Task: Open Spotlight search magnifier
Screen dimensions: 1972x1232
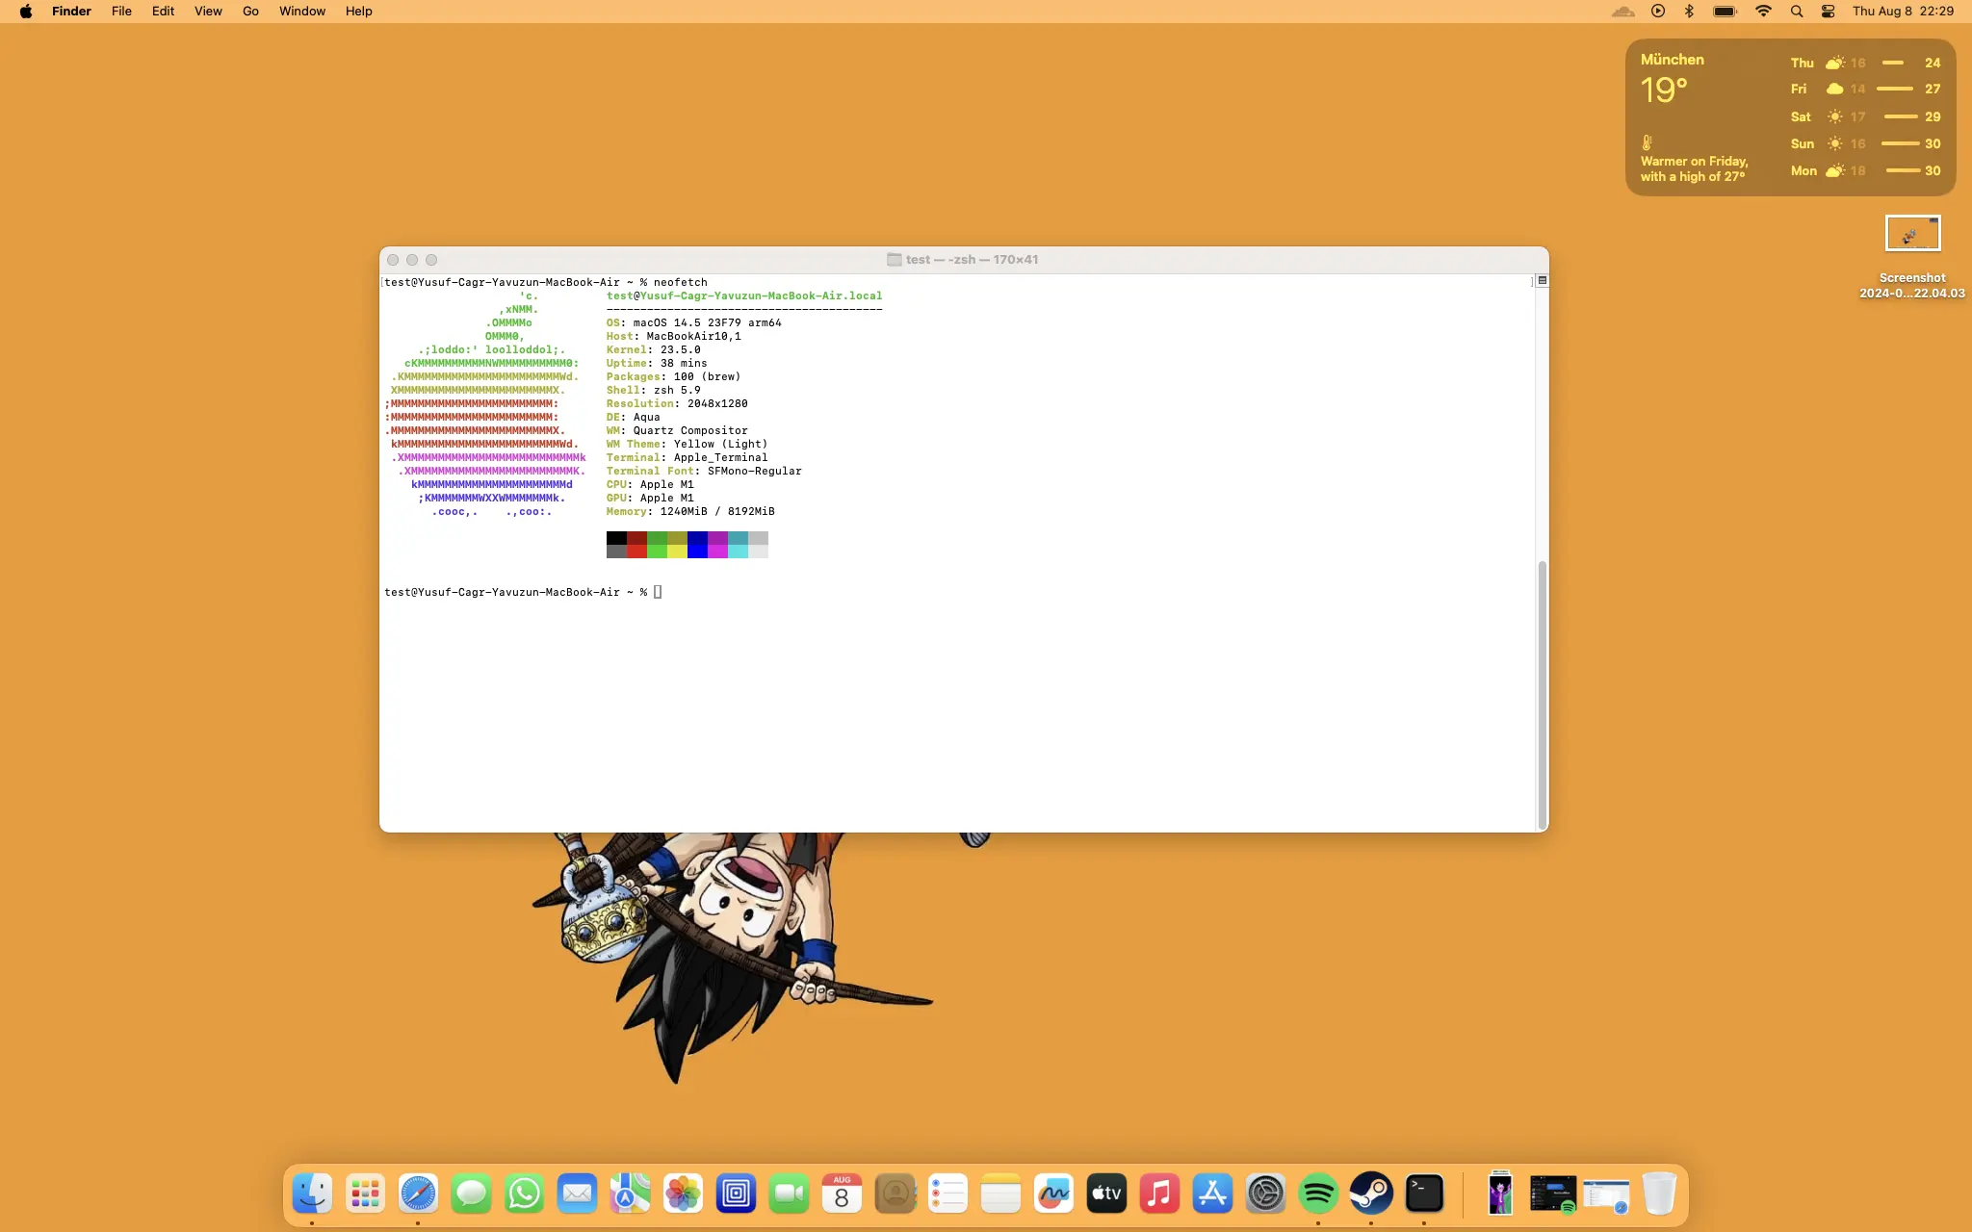Action: 1797,12
